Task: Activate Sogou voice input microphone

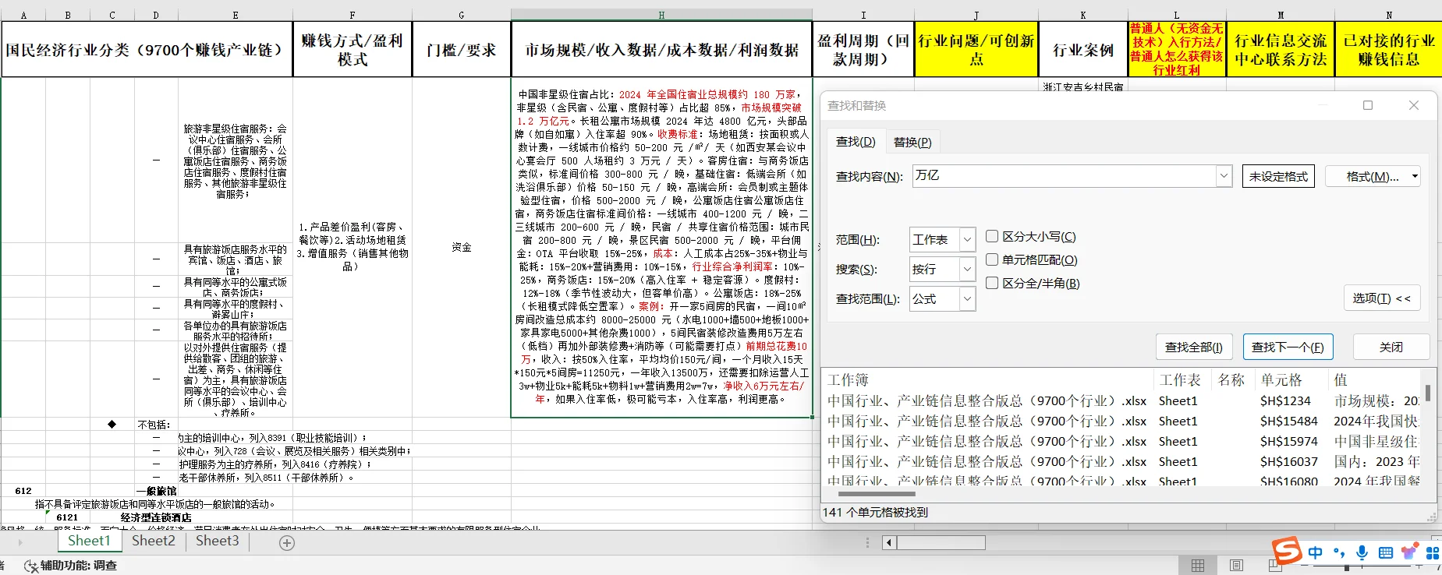Action: pos(1362,552)
